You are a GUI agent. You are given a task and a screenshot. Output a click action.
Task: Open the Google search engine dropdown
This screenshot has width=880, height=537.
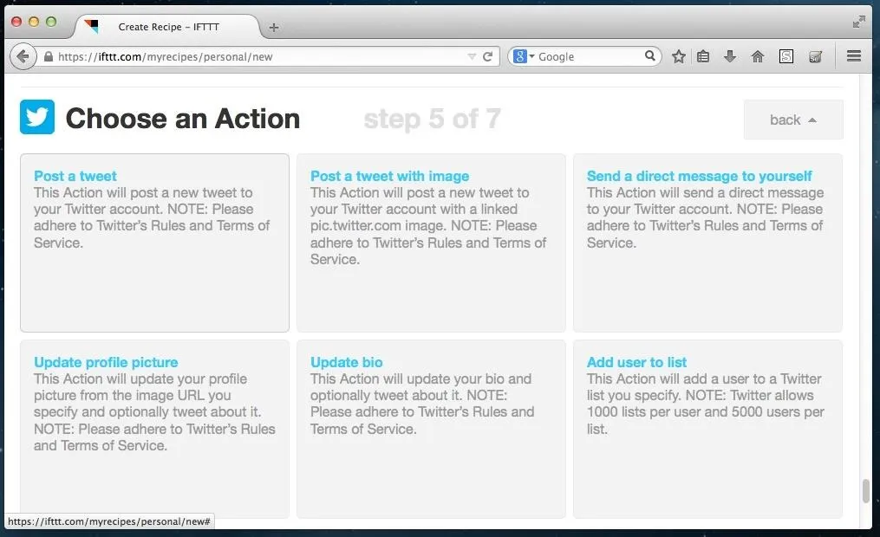pyautogui.click(x=524, y=56)
